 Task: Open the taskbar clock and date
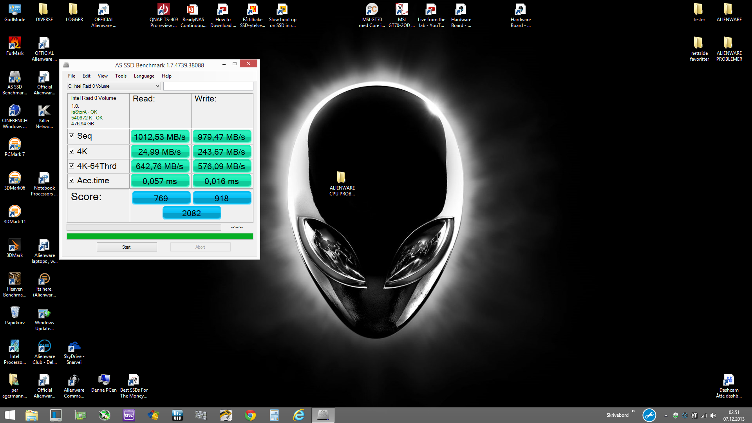pyautogui.click(x=734, y=416)
